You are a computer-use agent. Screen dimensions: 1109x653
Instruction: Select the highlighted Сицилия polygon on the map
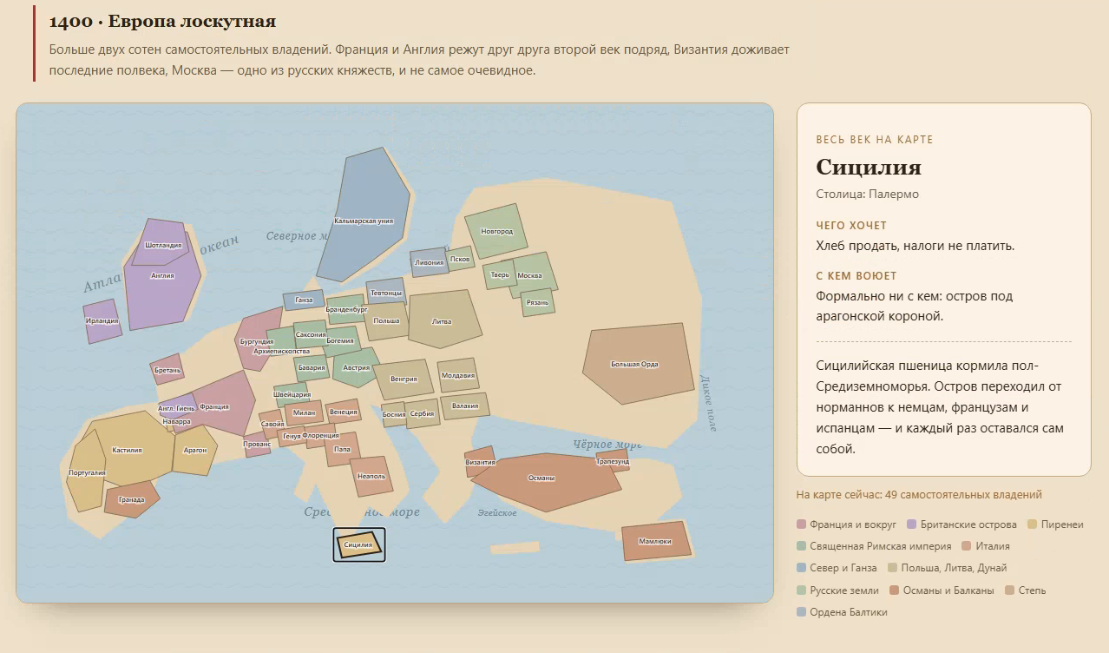click(x=358, y=544)
